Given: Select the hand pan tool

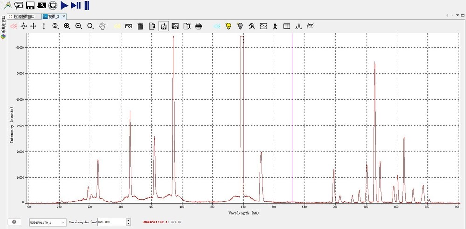Looking at the screenshot, I should tap(103, 27).
